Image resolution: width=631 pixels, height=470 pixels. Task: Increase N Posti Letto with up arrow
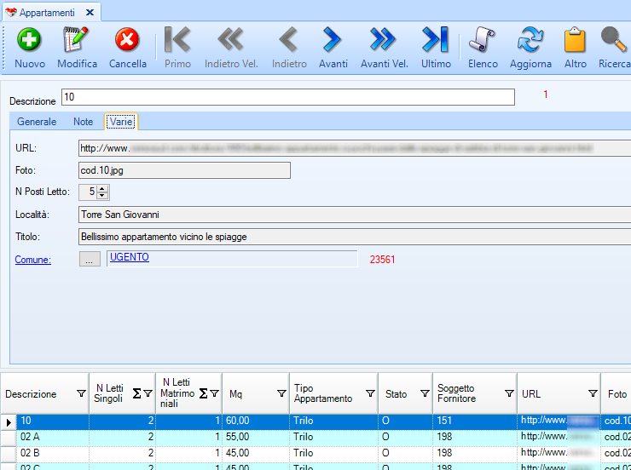point(103,189)
